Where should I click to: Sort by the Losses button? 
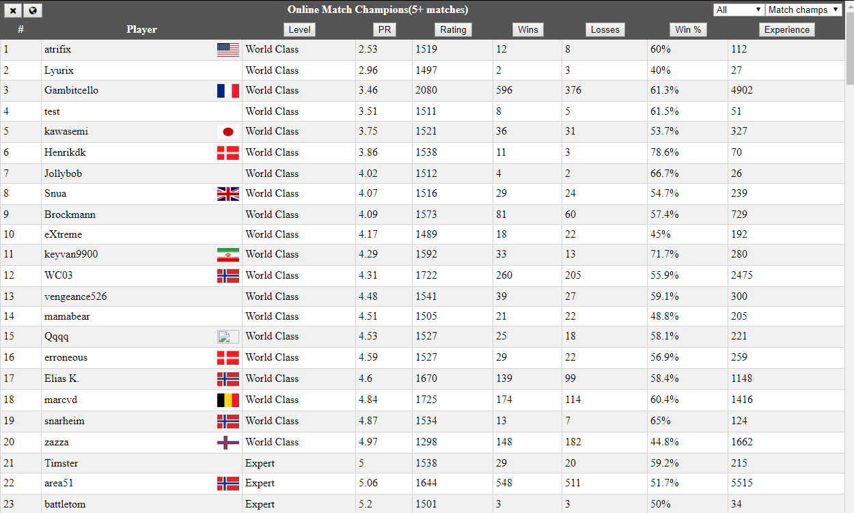pyautogui.click(x=605, y=29)
